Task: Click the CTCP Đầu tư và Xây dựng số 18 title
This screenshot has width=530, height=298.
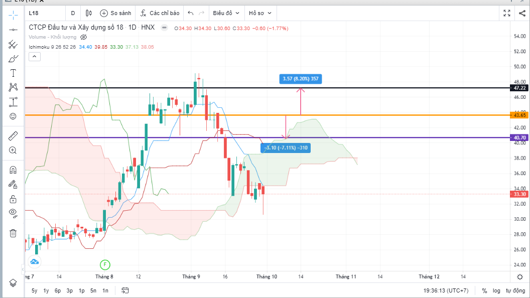Action: click(x=76, y=28)
